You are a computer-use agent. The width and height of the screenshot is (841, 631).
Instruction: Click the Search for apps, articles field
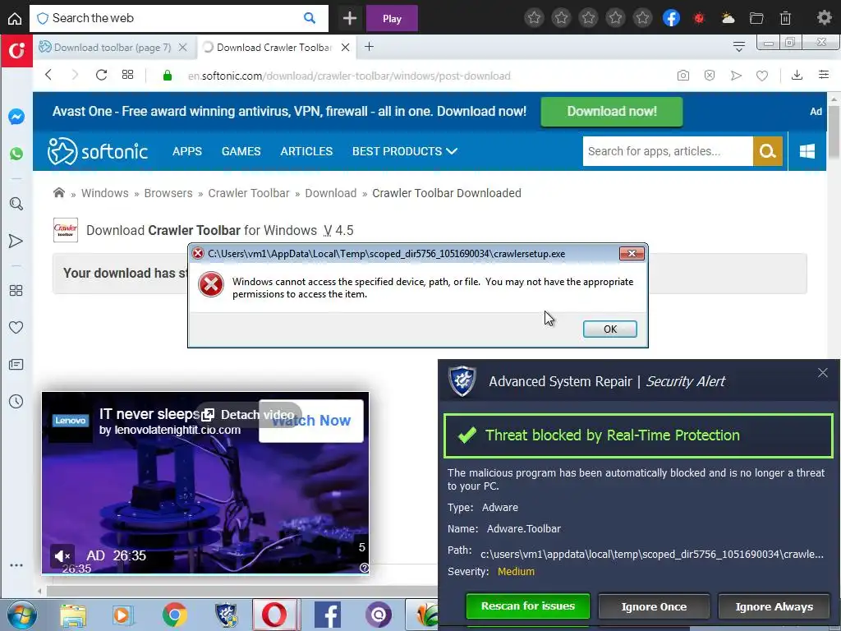pos(668,151)
